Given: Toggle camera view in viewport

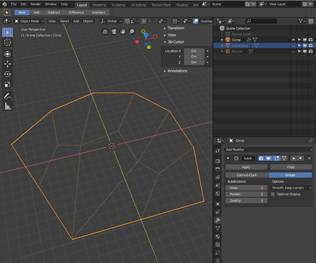Looking at the screenshot, I should point(114,32).
